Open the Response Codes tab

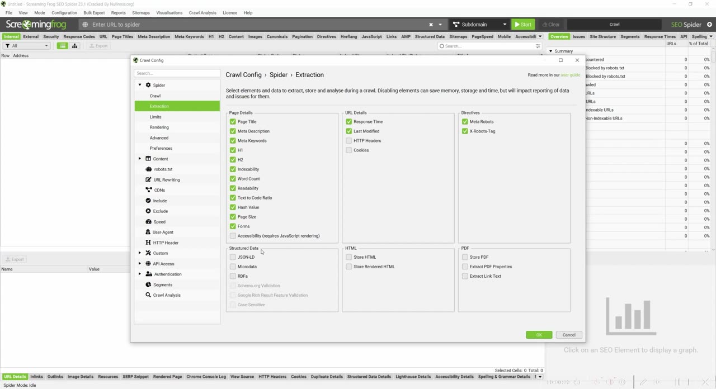[x=79, y=36]
